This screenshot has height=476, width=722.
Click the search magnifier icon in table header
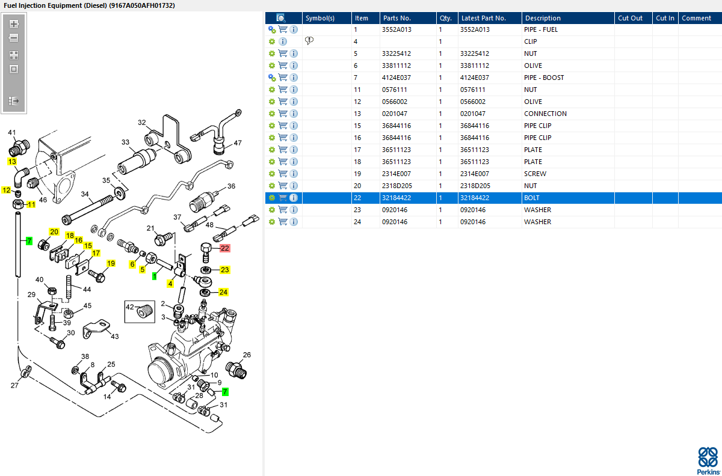(280, 18)
